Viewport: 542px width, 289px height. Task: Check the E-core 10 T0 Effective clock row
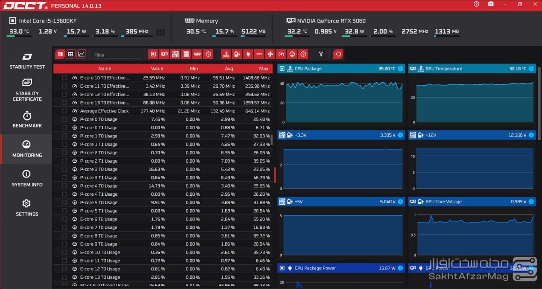coord(64,77)
